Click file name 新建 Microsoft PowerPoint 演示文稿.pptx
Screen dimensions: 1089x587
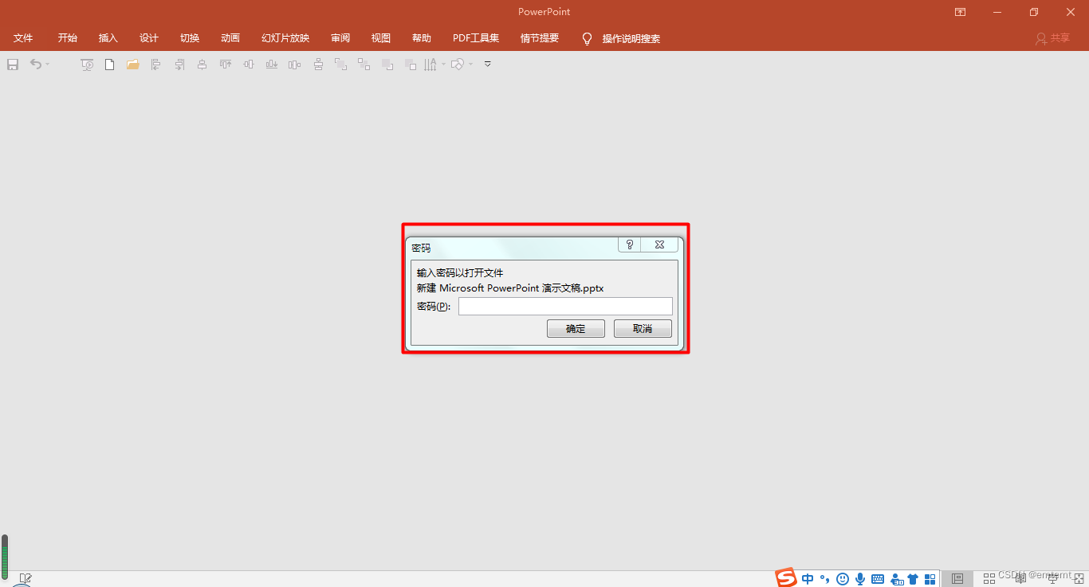tap(510, 288)
